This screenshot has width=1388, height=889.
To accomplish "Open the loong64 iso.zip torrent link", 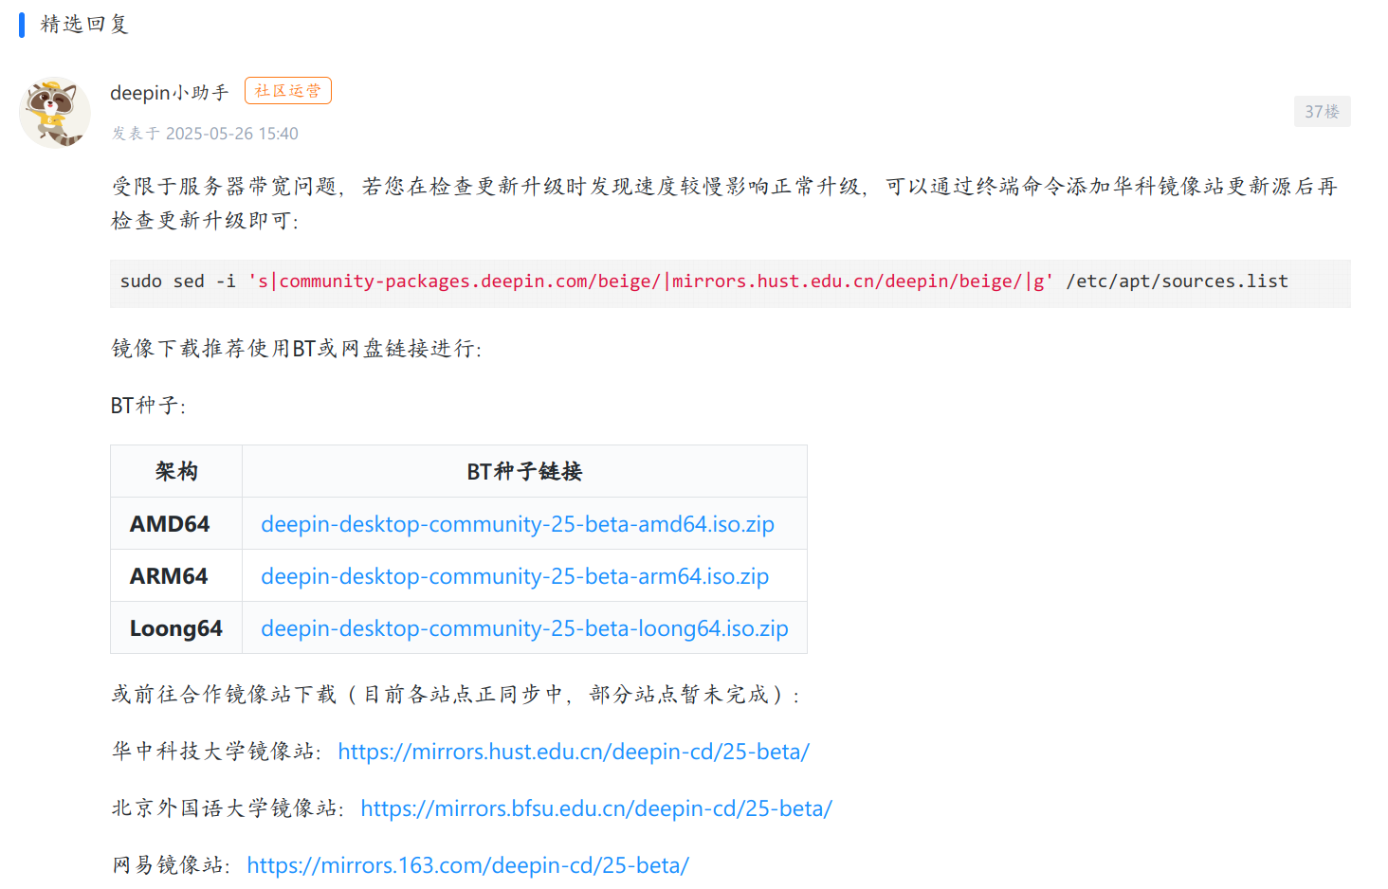I will [524, 628].
